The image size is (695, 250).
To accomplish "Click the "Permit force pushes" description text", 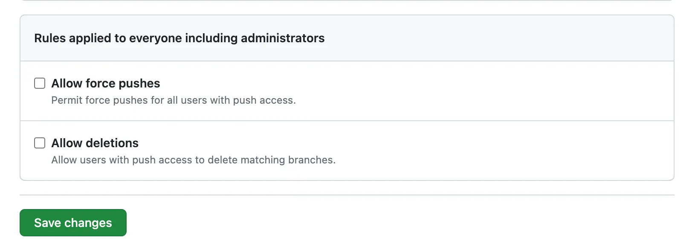I will tap(173, 100).
